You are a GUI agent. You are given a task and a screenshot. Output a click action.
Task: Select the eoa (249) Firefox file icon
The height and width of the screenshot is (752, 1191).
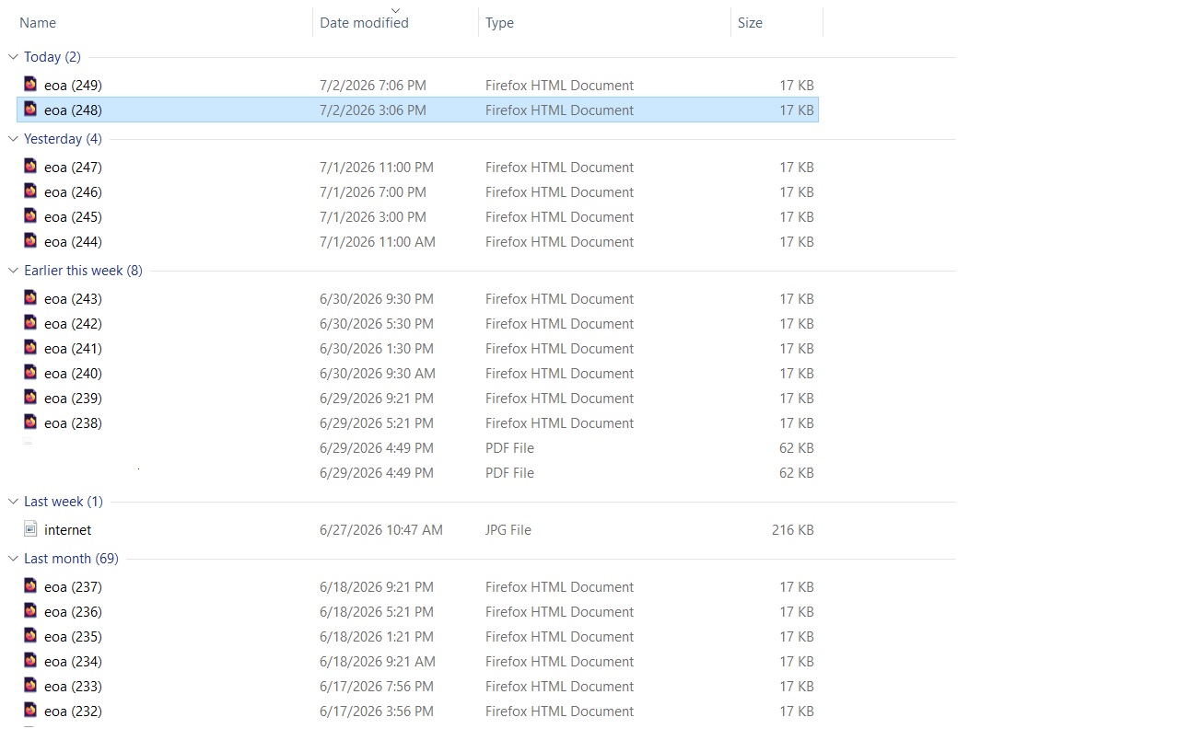[x=30, y=84]
